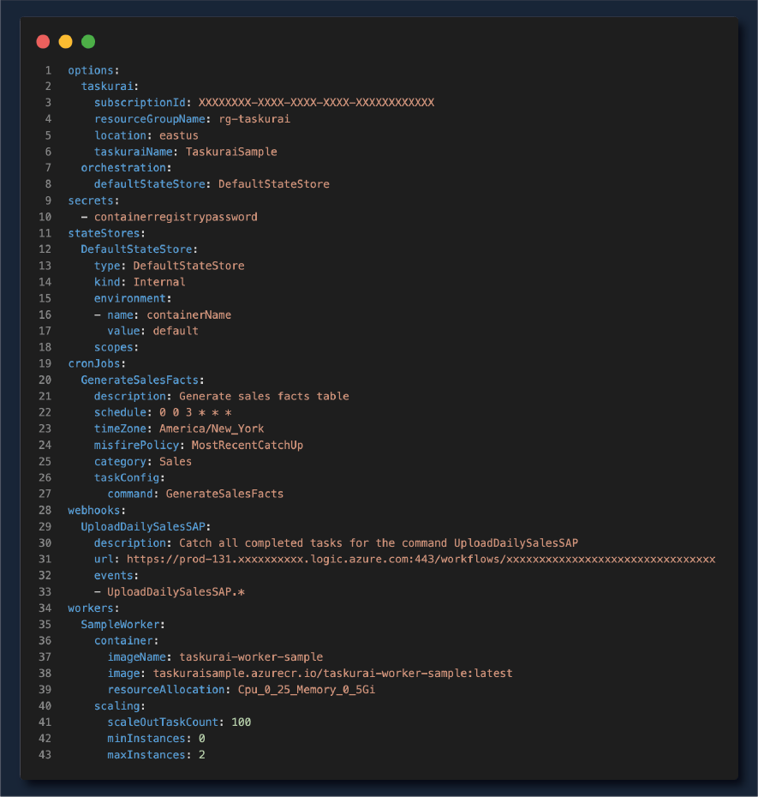Click 'UploadDailySalesSAP:' key on line 29

pos(146,526)
